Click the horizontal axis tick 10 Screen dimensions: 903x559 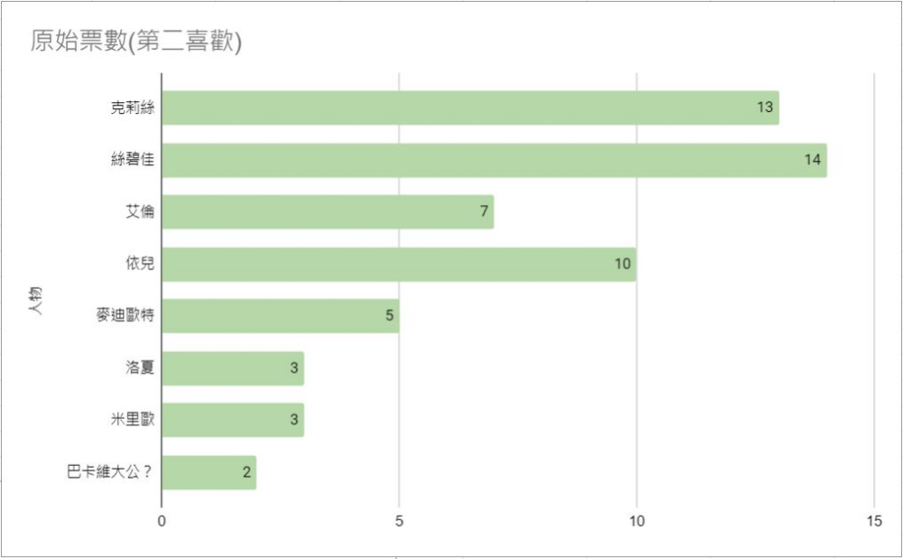pos(637,521)
